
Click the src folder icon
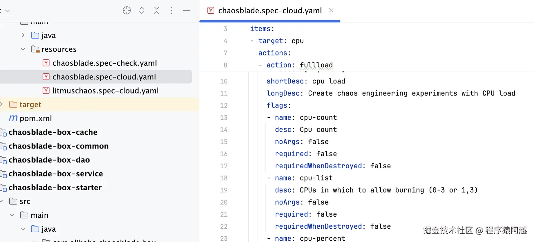13,201
